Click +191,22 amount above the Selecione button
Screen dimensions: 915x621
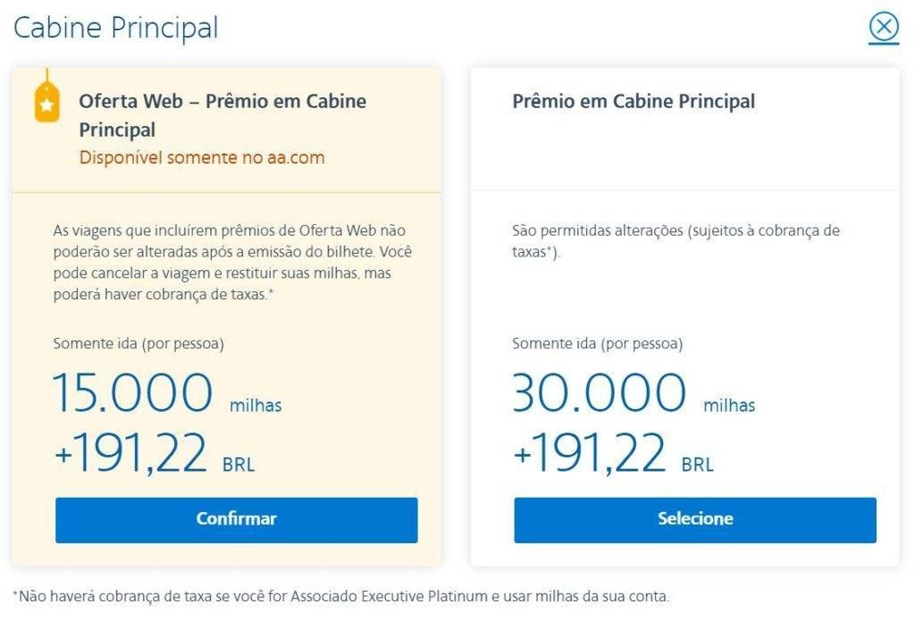590,452
